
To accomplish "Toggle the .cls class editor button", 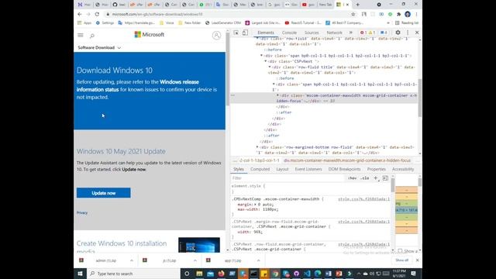I will click(365, 178).
